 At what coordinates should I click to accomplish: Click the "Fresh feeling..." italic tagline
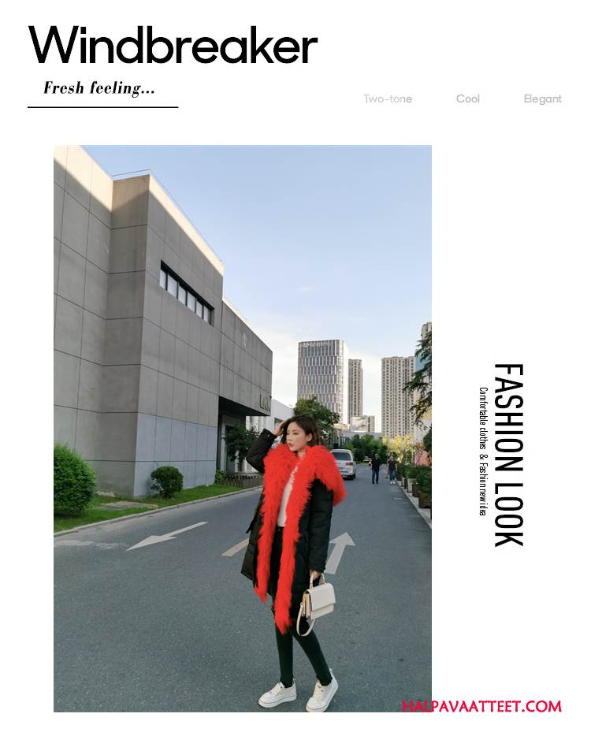tap(99, 88)
